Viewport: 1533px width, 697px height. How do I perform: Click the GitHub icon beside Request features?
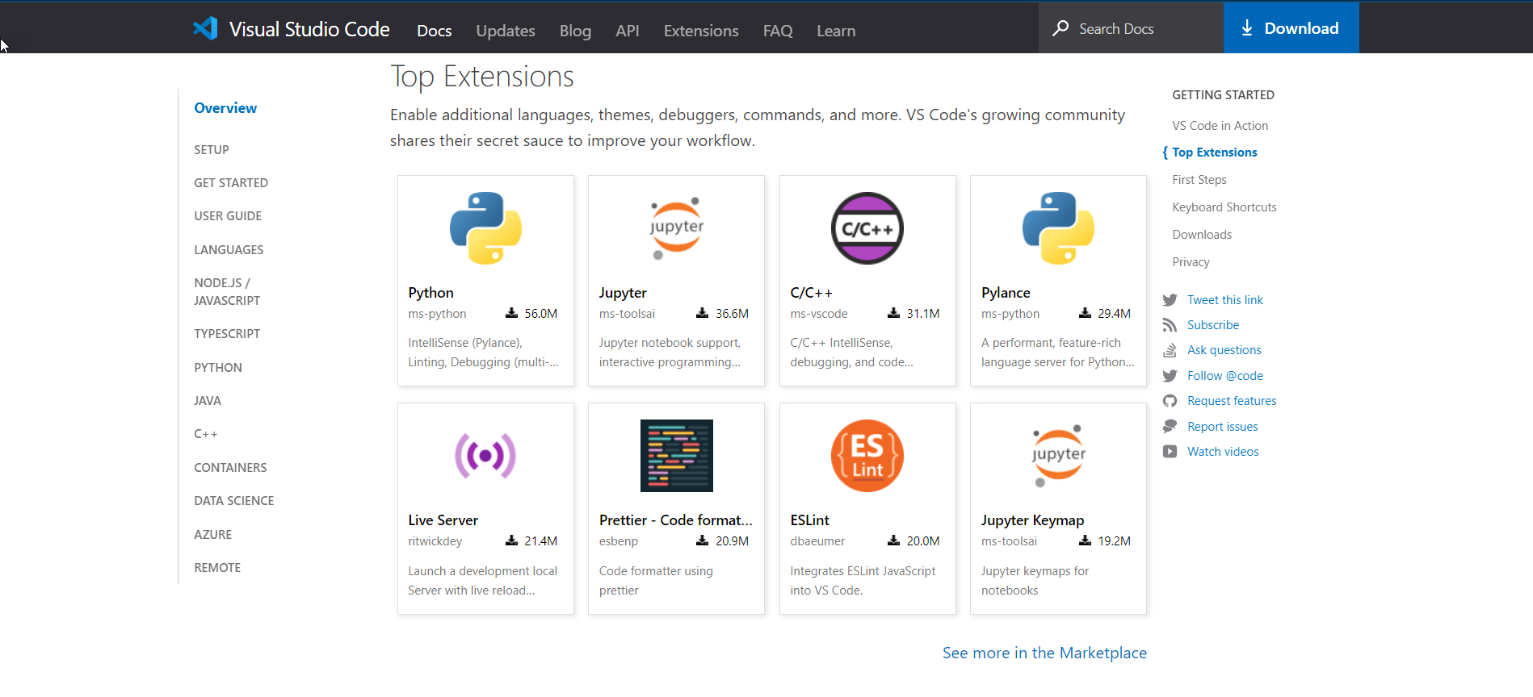pyautogui.click(x=1170, y=401)
